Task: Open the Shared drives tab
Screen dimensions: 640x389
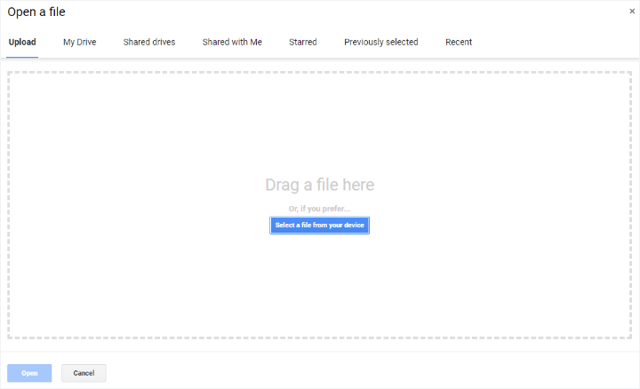Action: [149, 42]
